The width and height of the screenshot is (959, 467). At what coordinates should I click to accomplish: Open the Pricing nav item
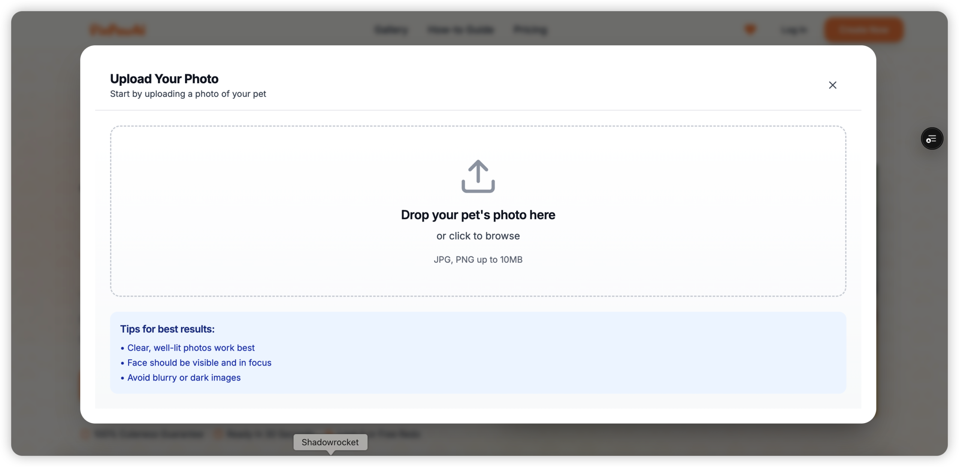pos(530,30)
